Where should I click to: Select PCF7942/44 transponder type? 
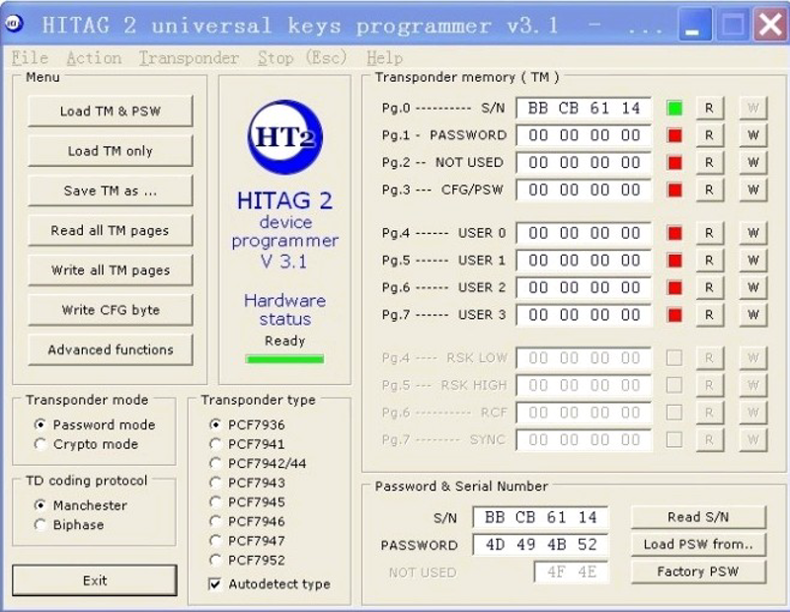215,463
